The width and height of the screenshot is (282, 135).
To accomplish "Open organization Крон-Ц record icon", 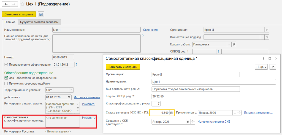I will point(267,30).
